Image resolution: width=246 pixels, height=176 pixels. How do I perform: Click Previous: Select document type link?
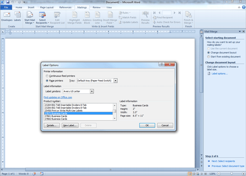tap(228, 166)
